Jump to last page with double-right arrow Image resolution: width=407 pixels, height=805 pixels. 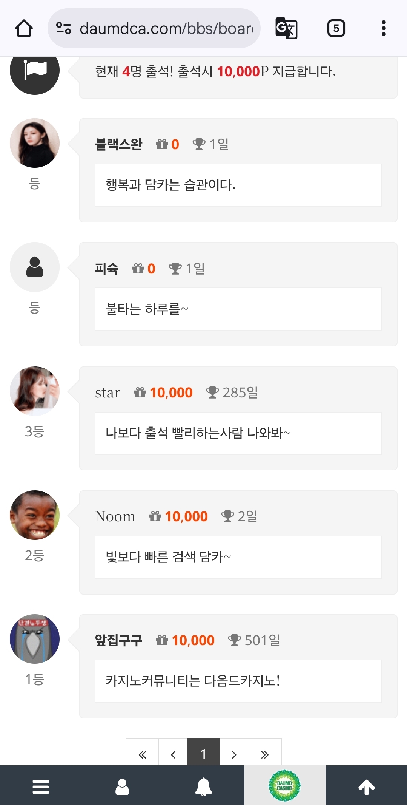(265, 754)
